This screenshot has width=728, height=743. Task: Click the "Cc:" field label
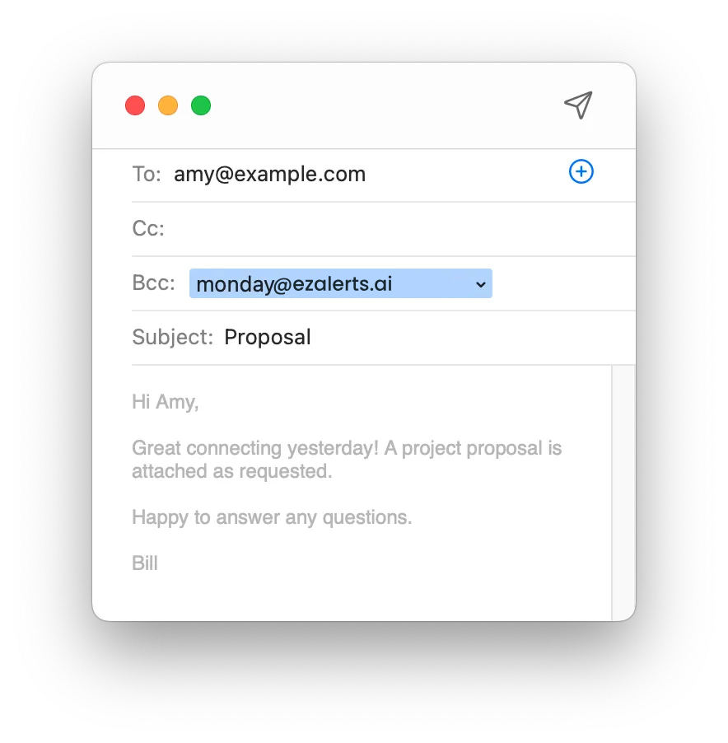(148, 228)
